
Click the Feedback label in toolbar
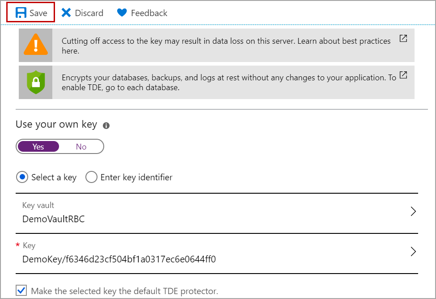(149, 13)
